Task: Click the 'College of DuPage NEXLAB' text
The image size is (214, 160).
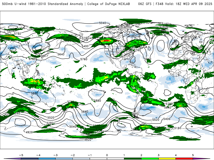Action: tap(109, 4)
